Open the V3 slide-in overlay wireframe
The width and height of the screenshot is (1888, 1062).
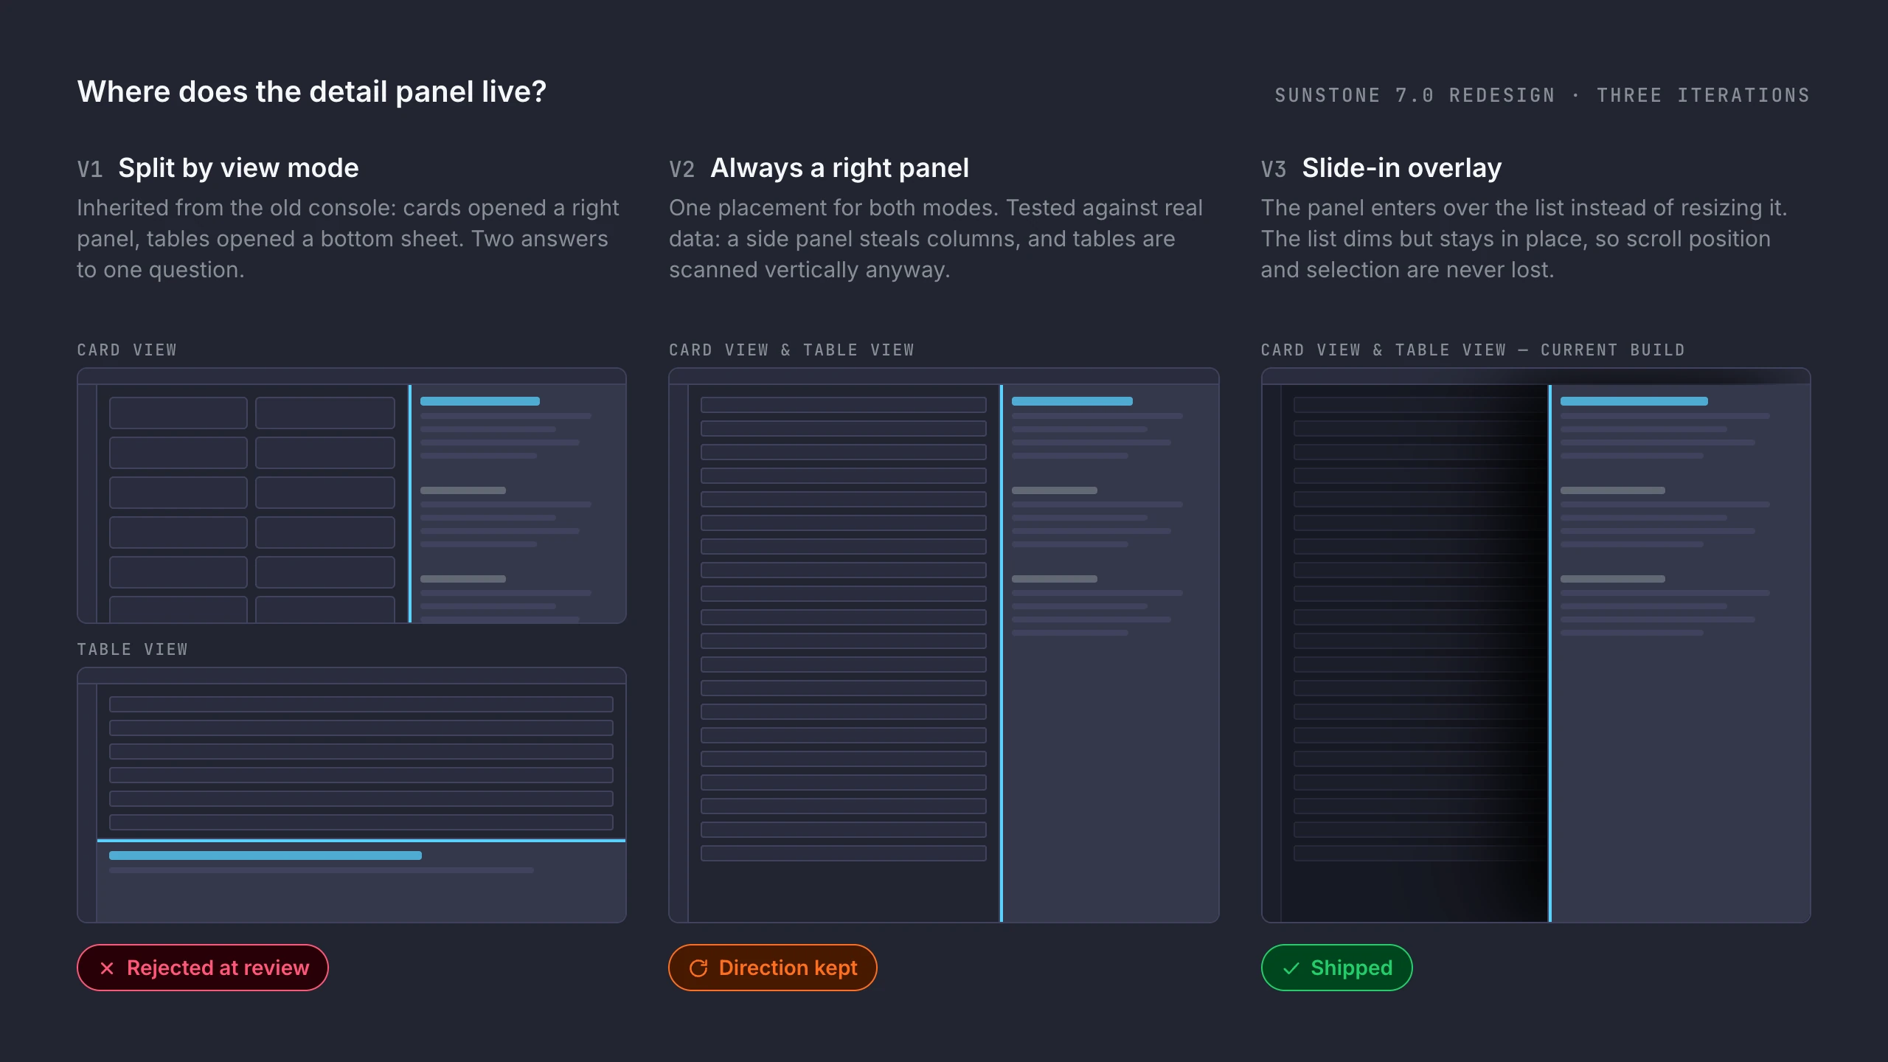tap(1535, 645)
